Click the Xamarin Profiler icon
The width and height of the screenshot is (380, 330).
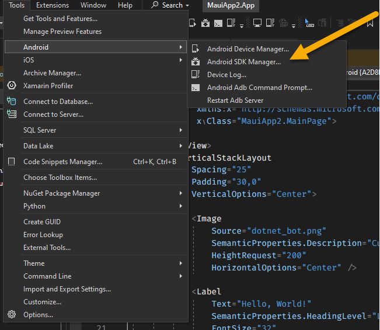12,85
